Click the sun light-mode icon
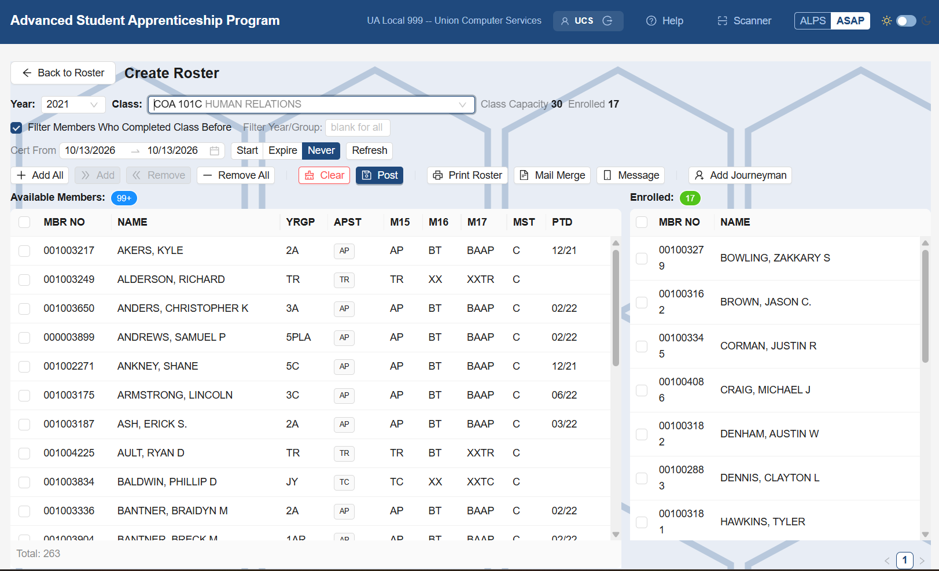The width and height of the screenshot is (939, 571). click(x=886, y=21)
